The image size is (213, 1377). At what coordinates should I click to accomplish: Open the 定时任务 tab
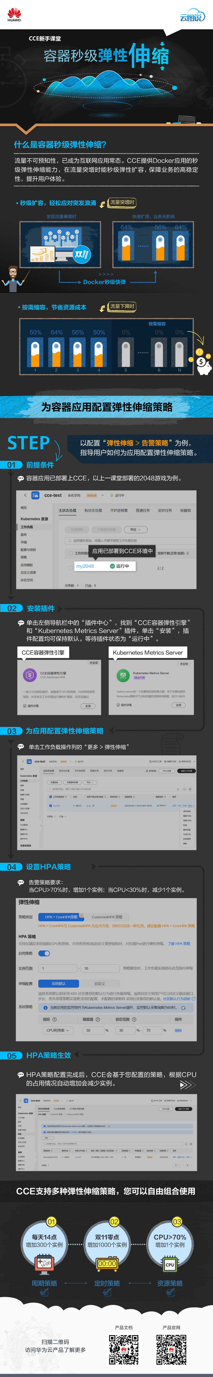point(165,510)
